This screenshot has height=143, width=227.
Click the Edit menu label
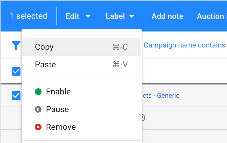tap(73, 16)
